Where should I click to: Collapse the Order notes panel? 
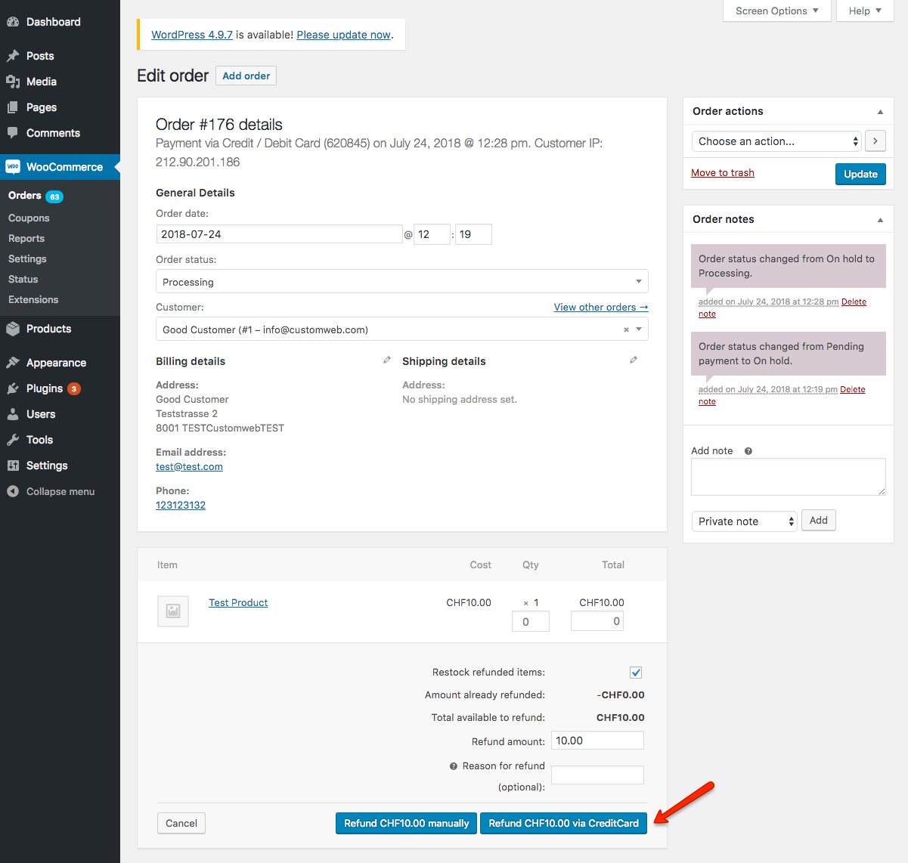point(879,219)
